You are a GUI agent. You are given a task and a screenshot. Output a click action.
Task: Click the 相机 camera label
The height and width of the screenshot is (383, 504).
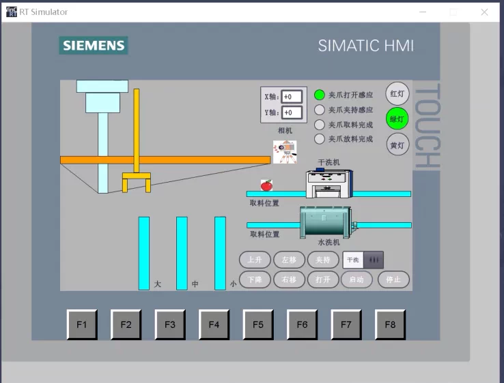click(285, 131)
